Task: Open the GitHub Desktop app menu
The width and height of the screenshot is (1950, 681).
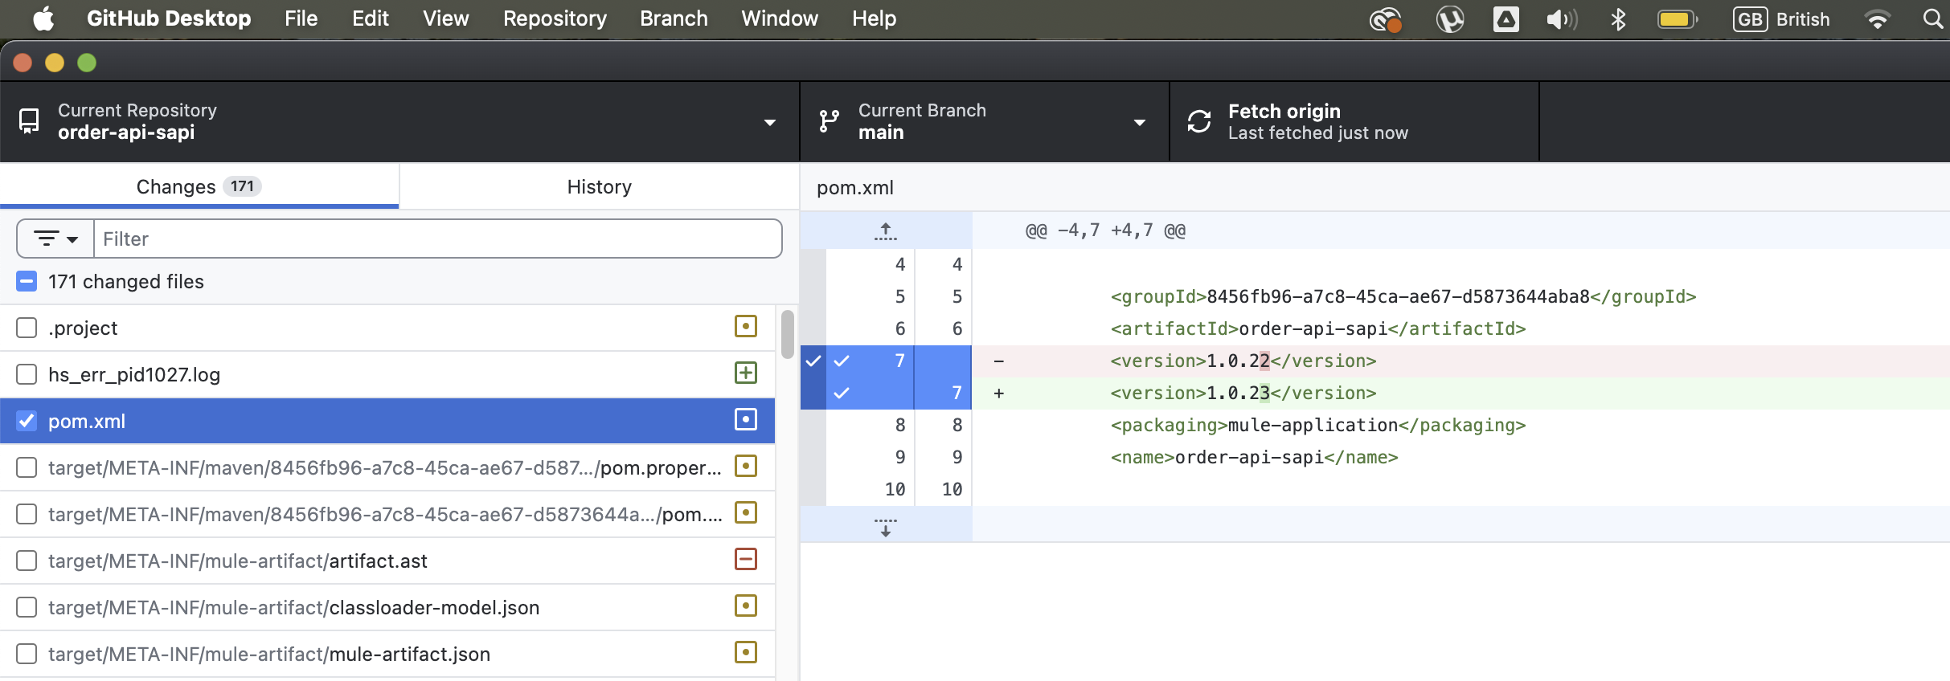Action: [169, 18]
